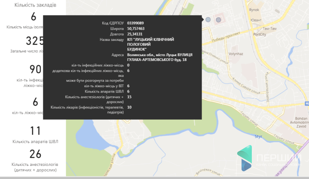The width and height of the screenshot is (309, 179).
Task: Click the Ювант place label
Action: click(255, 19)
